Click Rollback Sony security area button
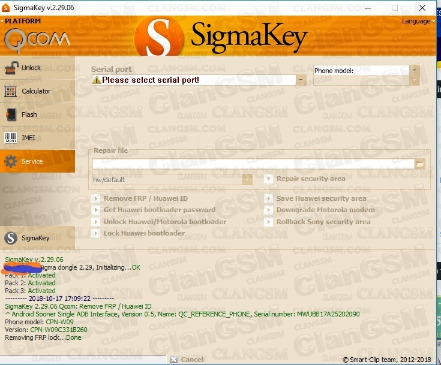 point(317,222)
